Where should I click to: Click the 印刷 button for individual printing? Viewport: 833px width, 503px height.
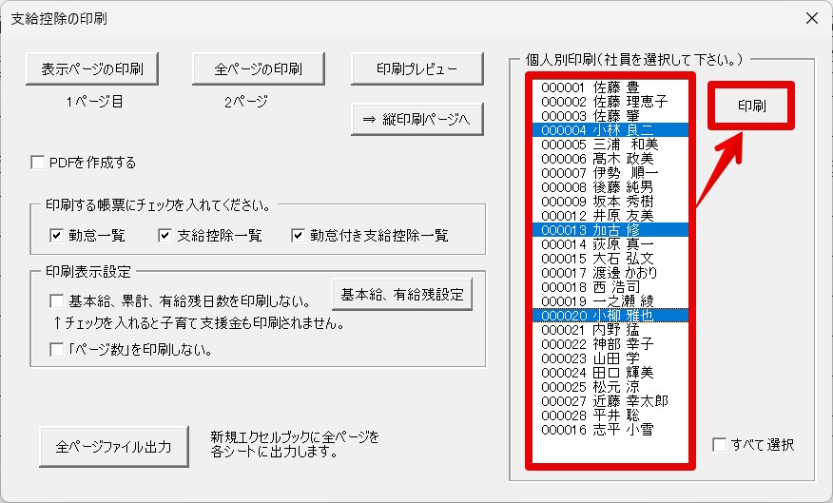[751, 106]
